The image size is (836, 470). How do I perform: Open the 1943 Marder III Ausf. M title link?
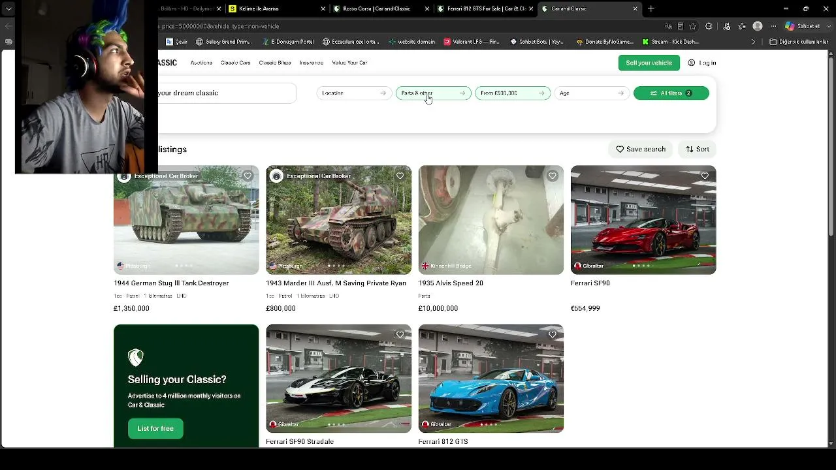point(336,283)
